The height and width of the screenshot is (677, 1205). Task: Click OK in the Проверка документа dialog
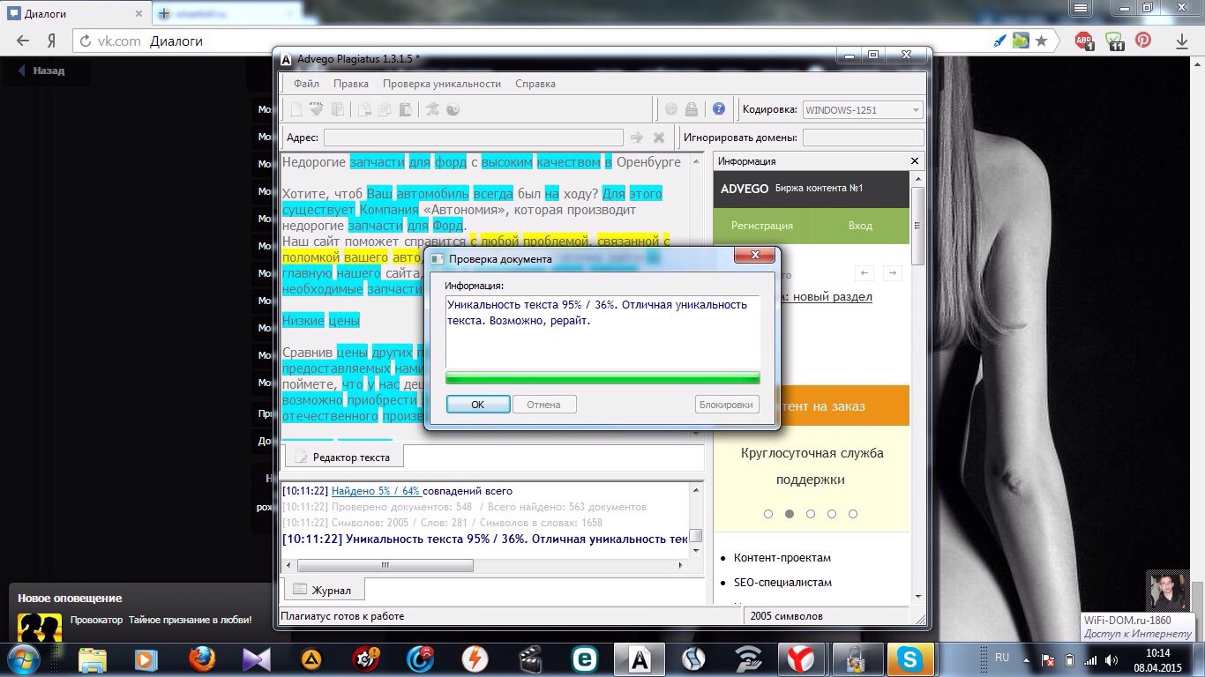477,405
